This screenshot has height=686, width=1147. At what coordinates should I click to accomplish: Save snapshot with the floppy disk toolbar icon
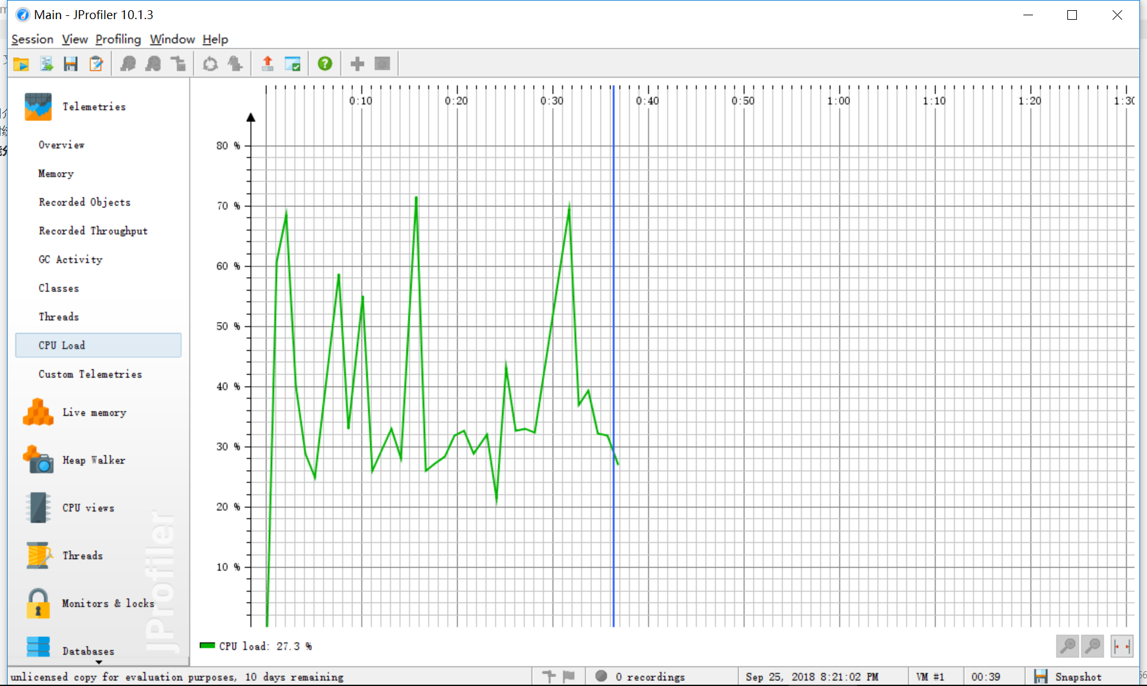tap(71, 64)
